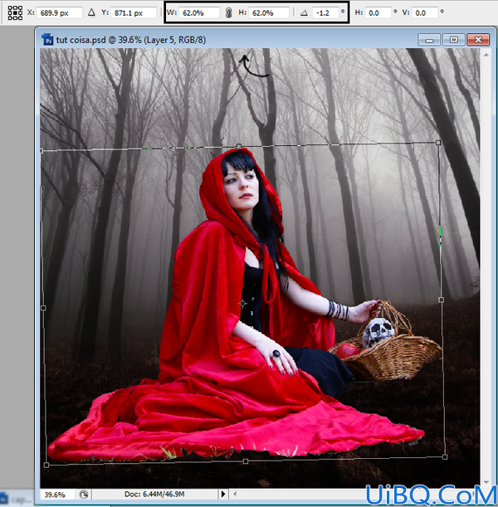Click the bottom-right transform corner handle
498x507 pixels.
(445, 457)
